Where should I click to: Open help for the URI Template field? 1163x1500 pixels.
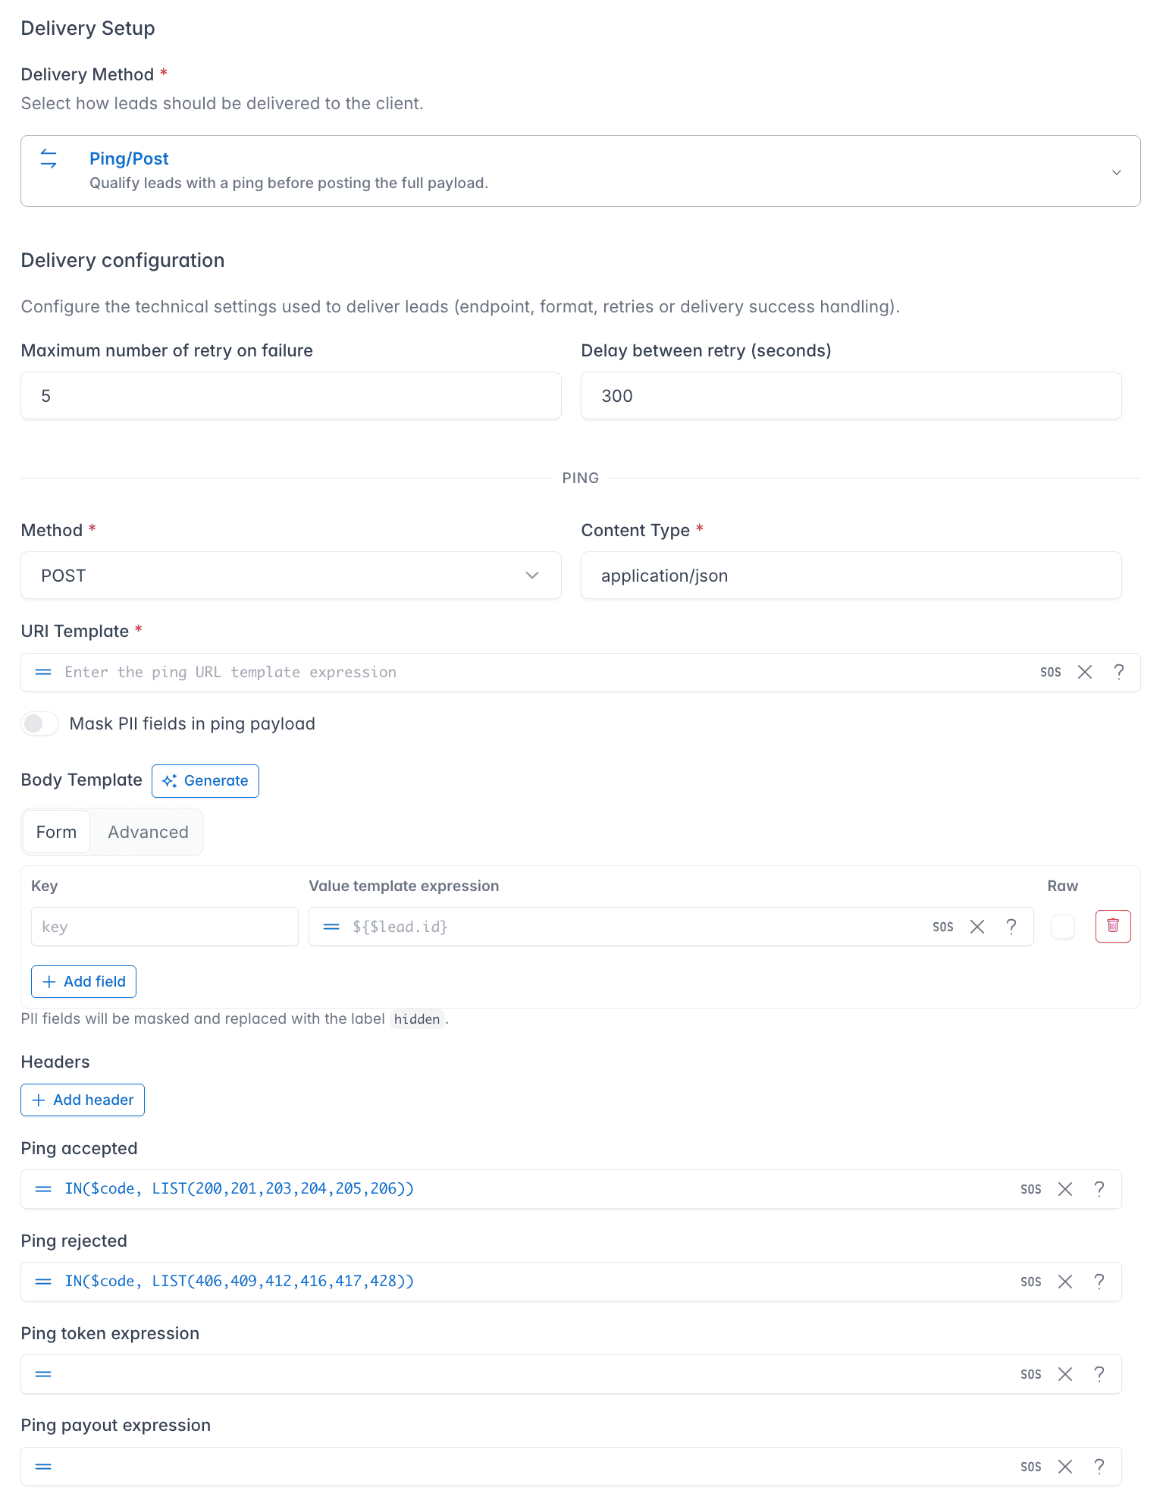[x=1118, y=672]
